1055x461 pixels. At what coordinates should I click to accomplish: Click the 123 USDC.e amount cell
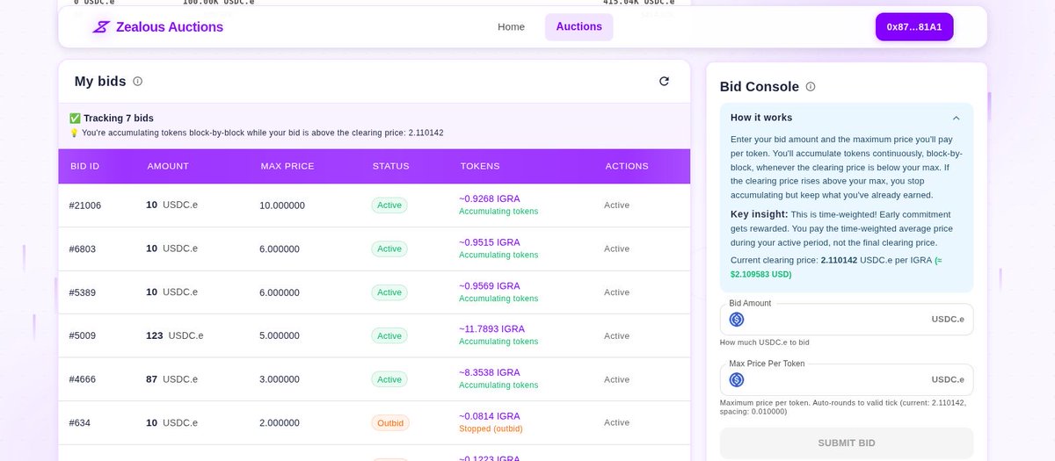pyautogui.click(x=175, y=335)
